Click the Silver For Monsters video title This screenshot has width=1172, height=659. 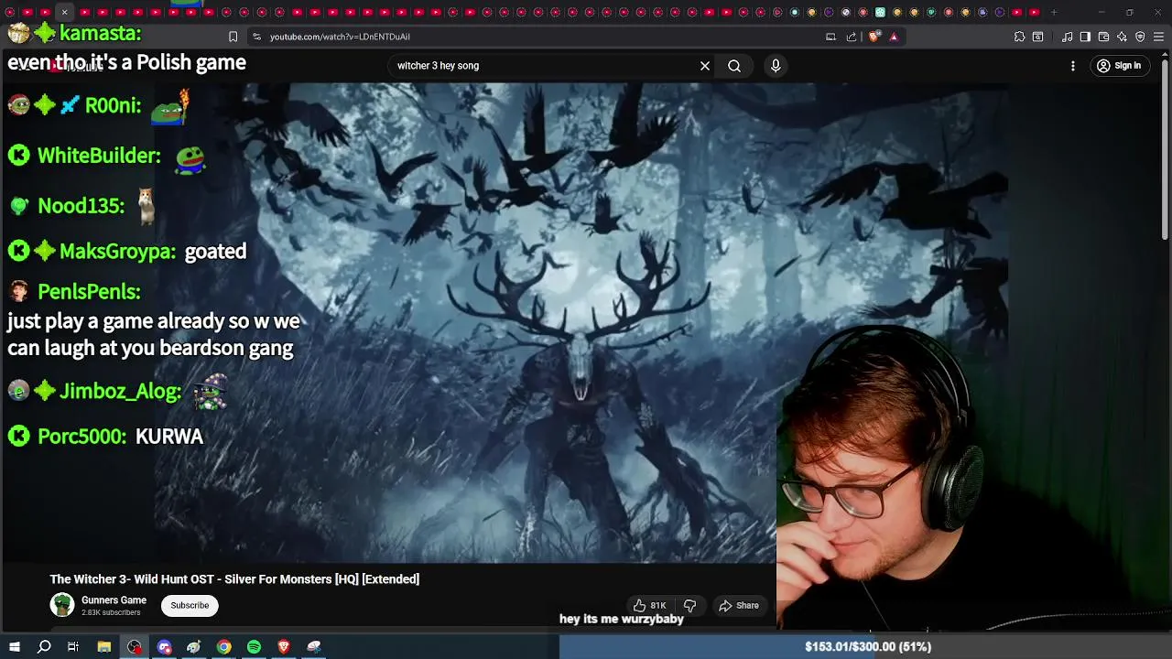point(234,579)
